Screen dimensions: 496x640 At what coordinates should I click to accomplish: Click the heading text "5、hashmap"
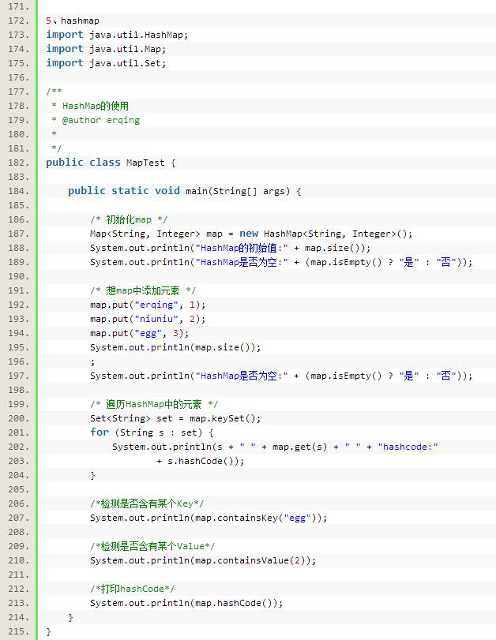pyautogui.click(x=73, y=21)
